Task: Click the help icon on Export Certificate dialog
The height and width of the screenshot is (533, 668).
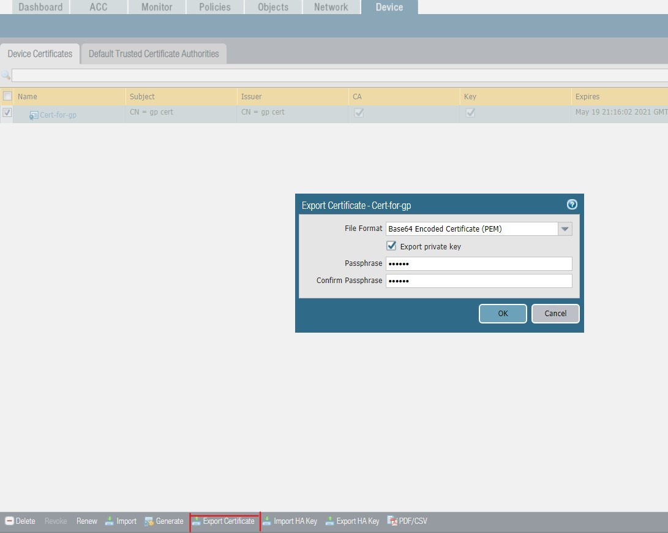Action: click(572, 204)
